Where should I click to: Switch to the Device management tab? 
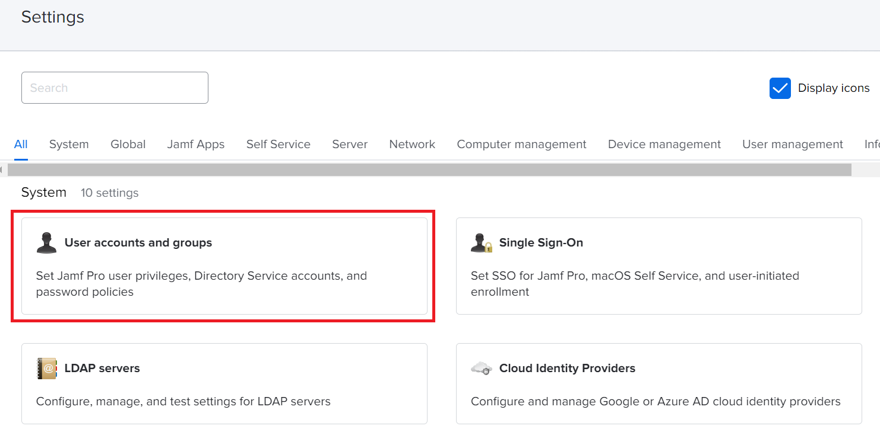coord(664,144)
